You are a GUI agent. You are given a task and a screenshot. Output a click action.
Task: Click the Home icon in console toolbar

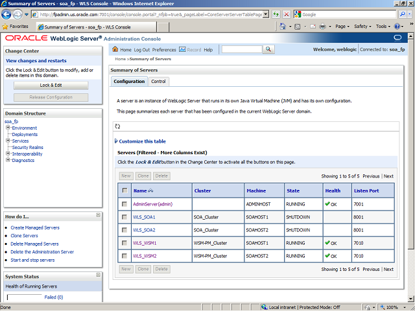point(115,50)
